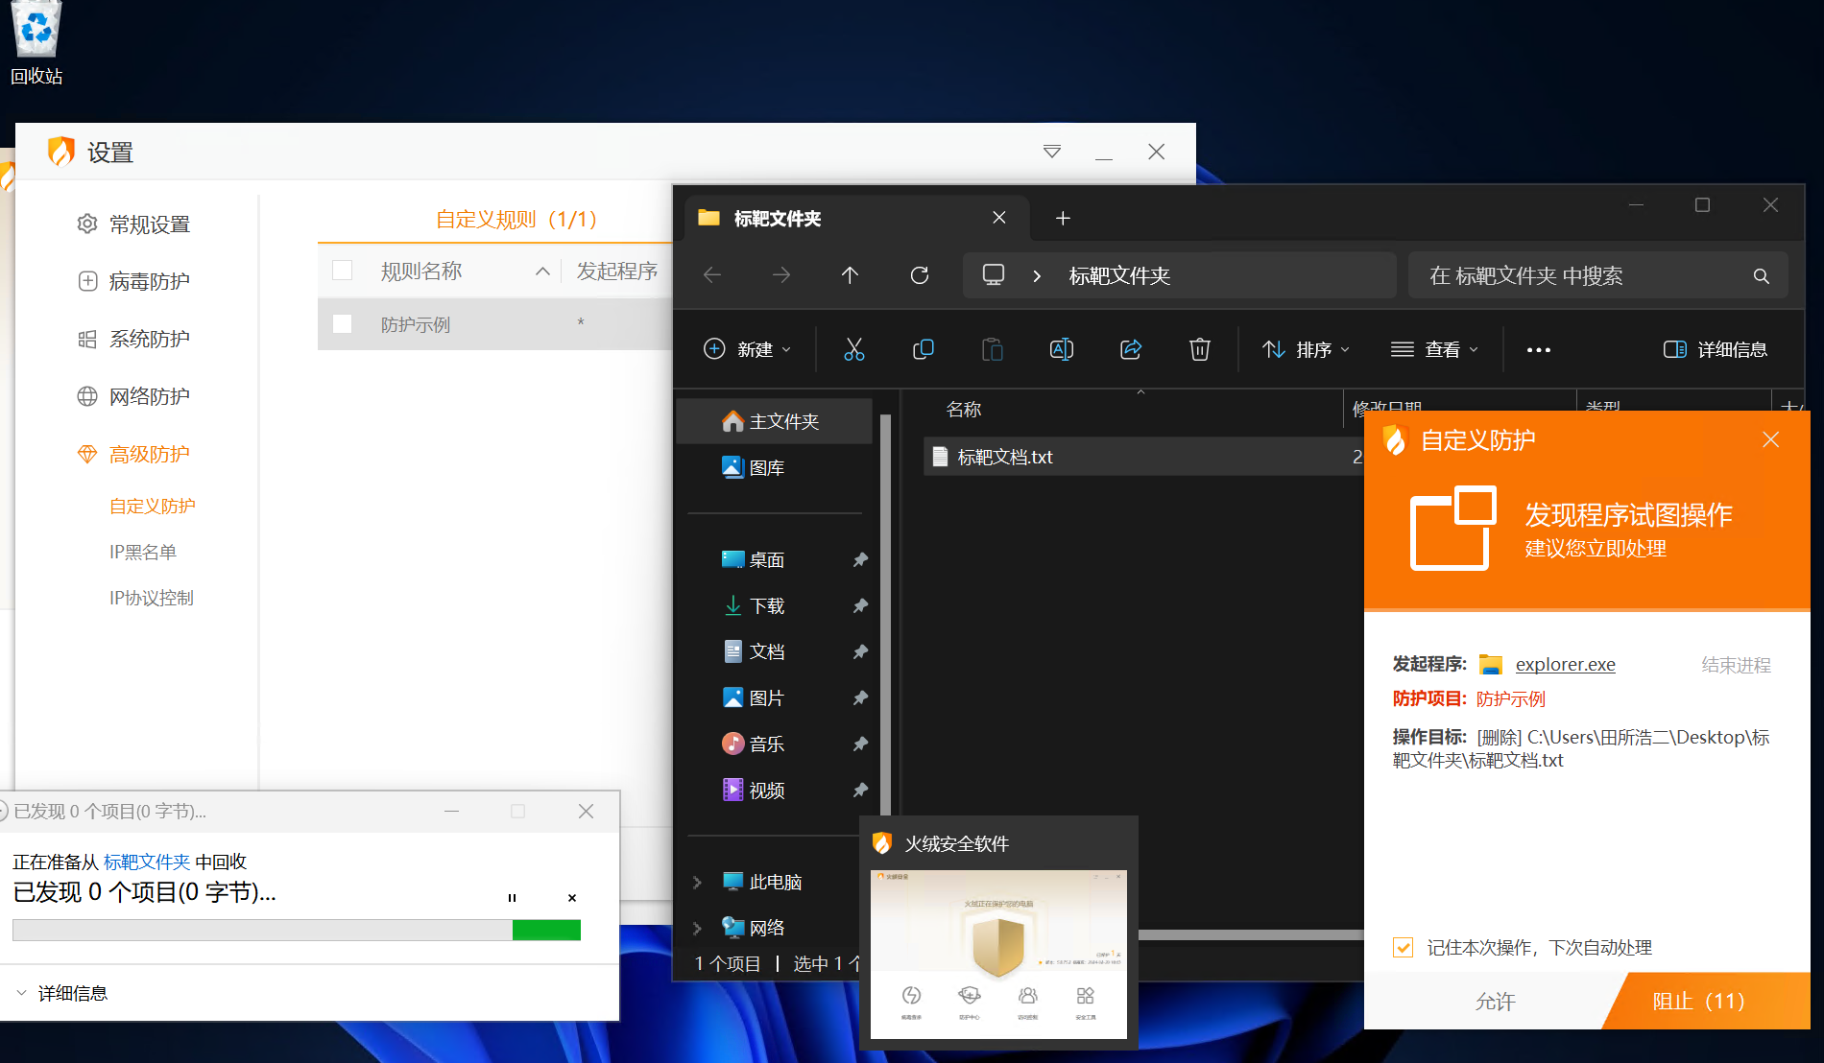The image size is (1824, 1063).
Task: Open IP黑名单 submenu item
Action: [143, 552]
